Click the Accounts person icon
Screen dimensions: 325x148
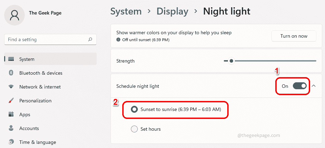click(x=11, y=128)
